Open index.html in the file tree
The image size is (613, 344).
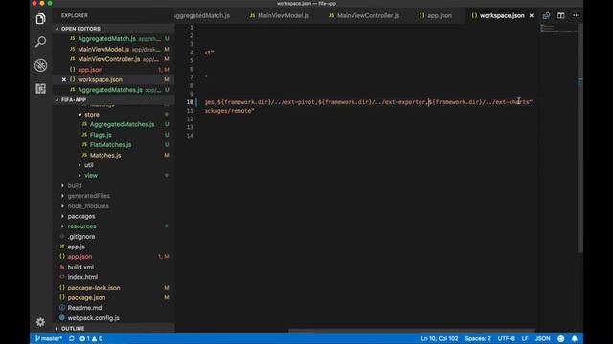(x=82, y=277)
